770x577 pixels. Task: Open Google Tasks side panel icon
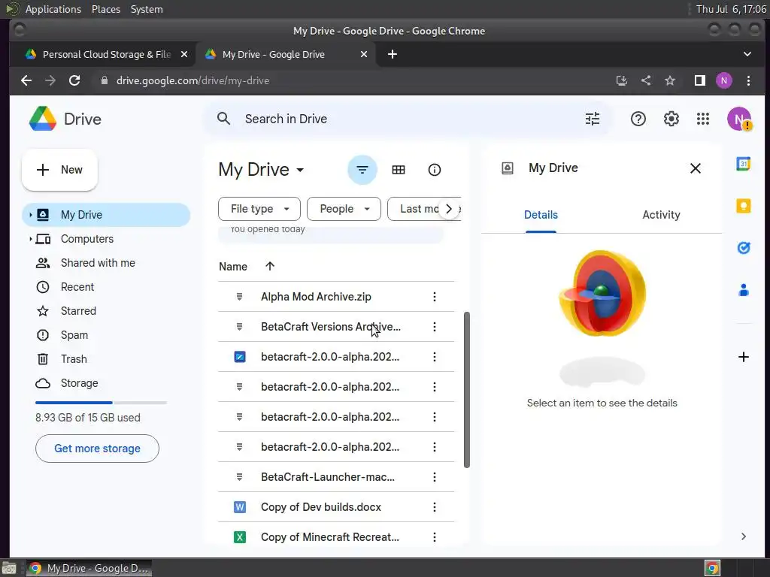pyautogui.click(x=743, y=248)
